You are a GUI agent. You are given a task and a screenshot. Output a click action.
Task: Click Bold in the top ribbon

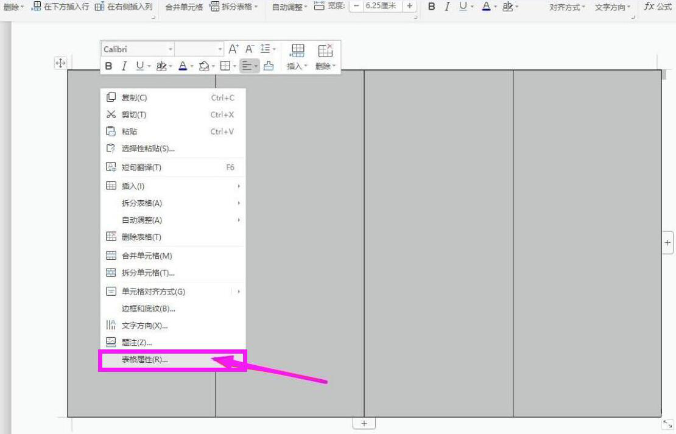431,7
